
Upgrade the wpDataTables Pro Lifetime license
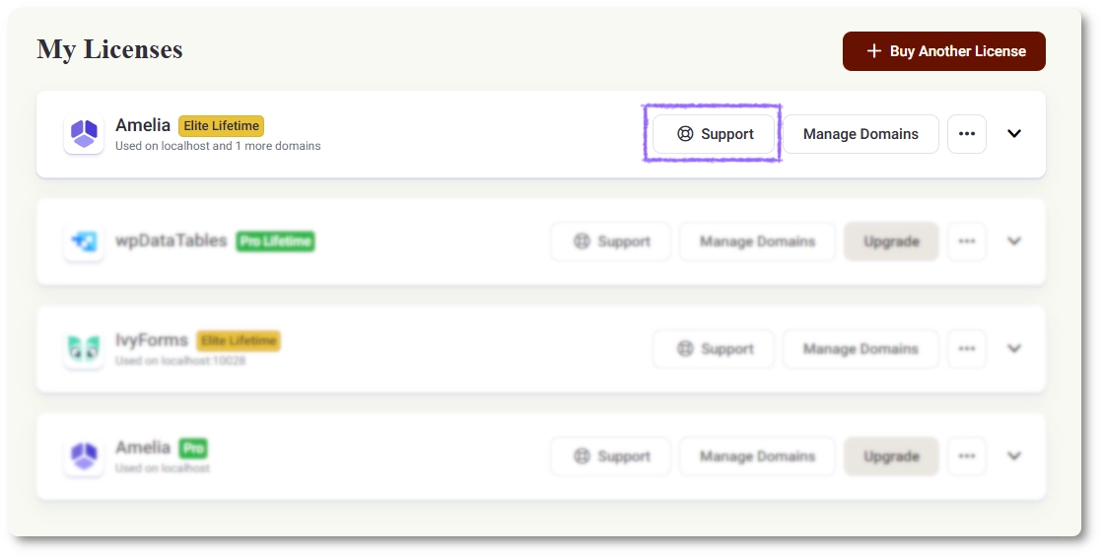pos(891,242)
